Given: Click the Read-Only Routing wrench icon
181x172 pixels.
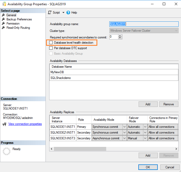Looking at the screenshot, I should (x=3, y=28).
